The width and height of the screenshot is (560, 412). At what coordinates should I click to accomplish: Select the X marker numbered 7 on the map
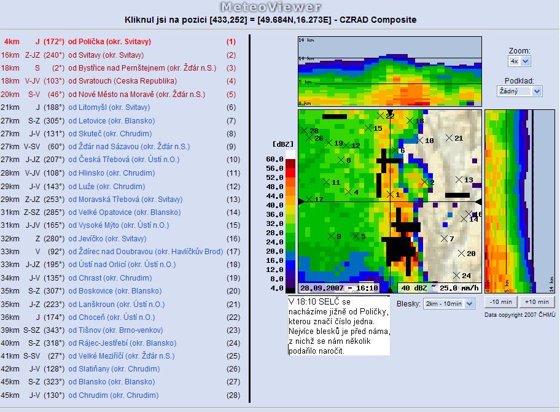pyautogui.click(x=445, y=238)
